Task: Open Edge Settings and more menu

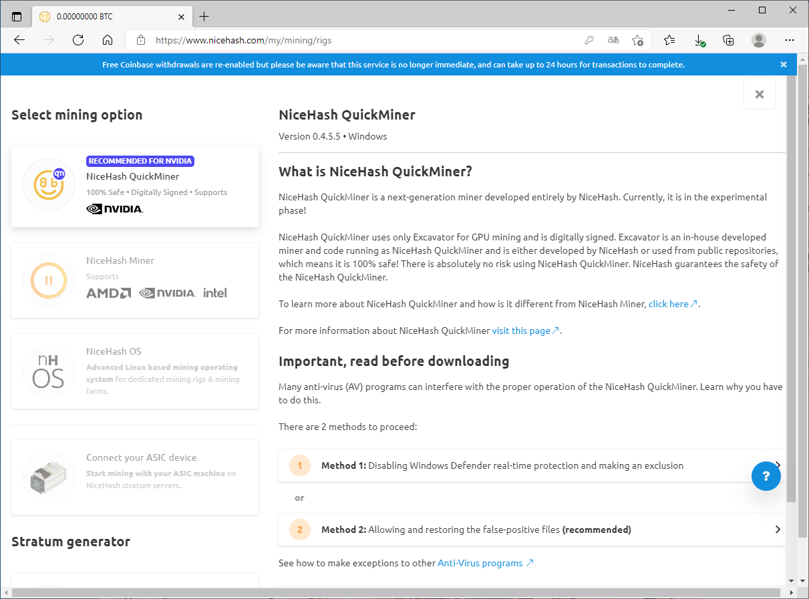Action: click(x=790, y=40)
